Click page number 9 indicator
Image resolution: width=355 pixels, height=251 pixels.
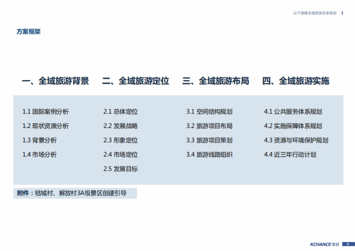pos(347,244)
